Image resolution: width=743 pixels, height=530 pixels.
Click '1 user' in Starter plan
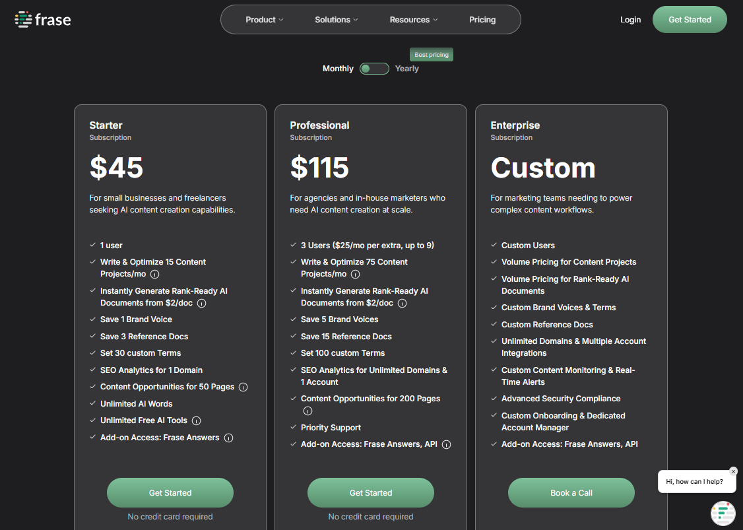(111, 246)
